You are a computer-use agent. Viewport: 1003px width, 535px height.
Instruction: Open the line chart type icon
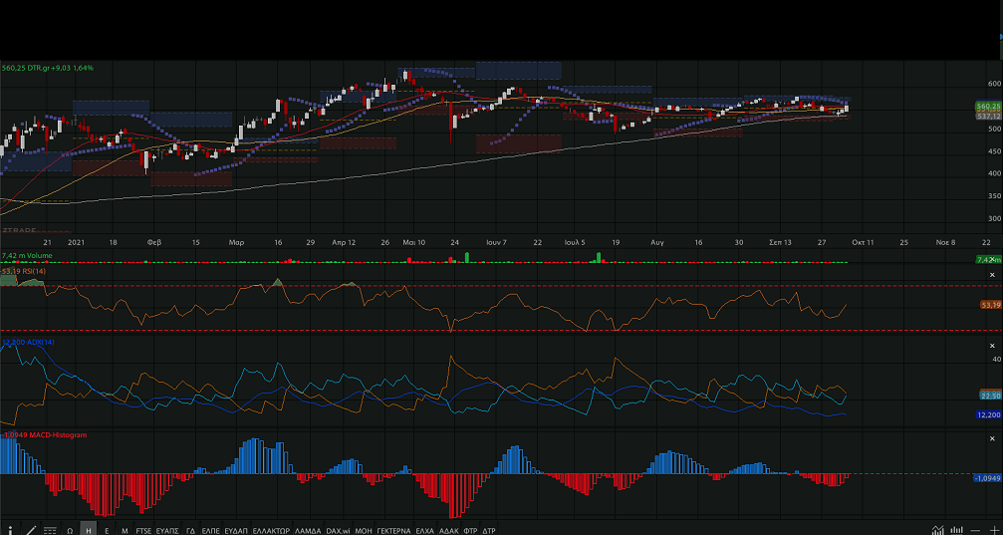point(937,530)
